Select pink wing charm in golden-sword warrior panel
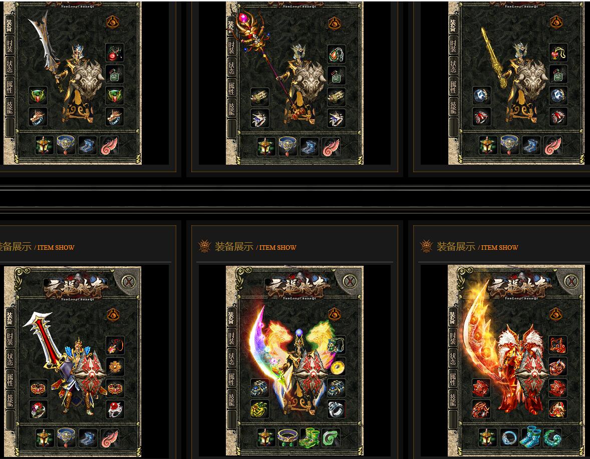Image resolution: width=590 pixels, height=459 pixels. (x=553, y=146)
